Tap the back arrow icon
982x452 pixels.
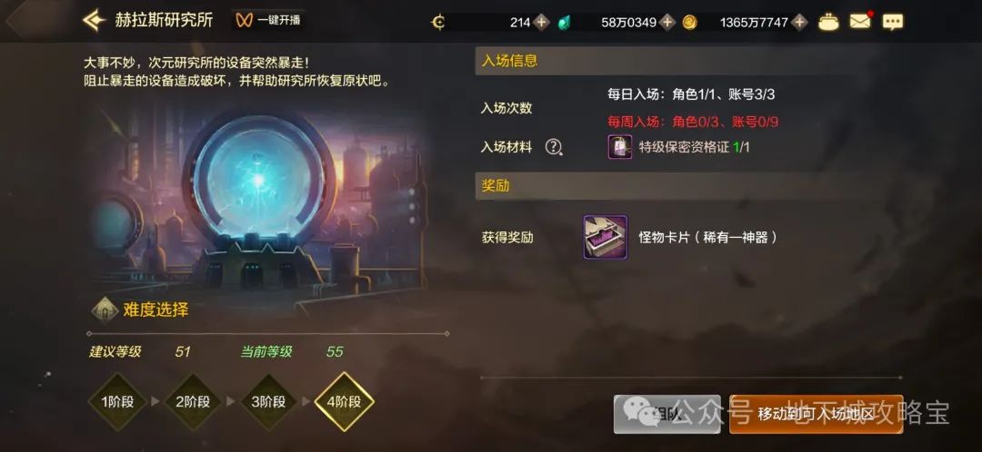point(94,21)
